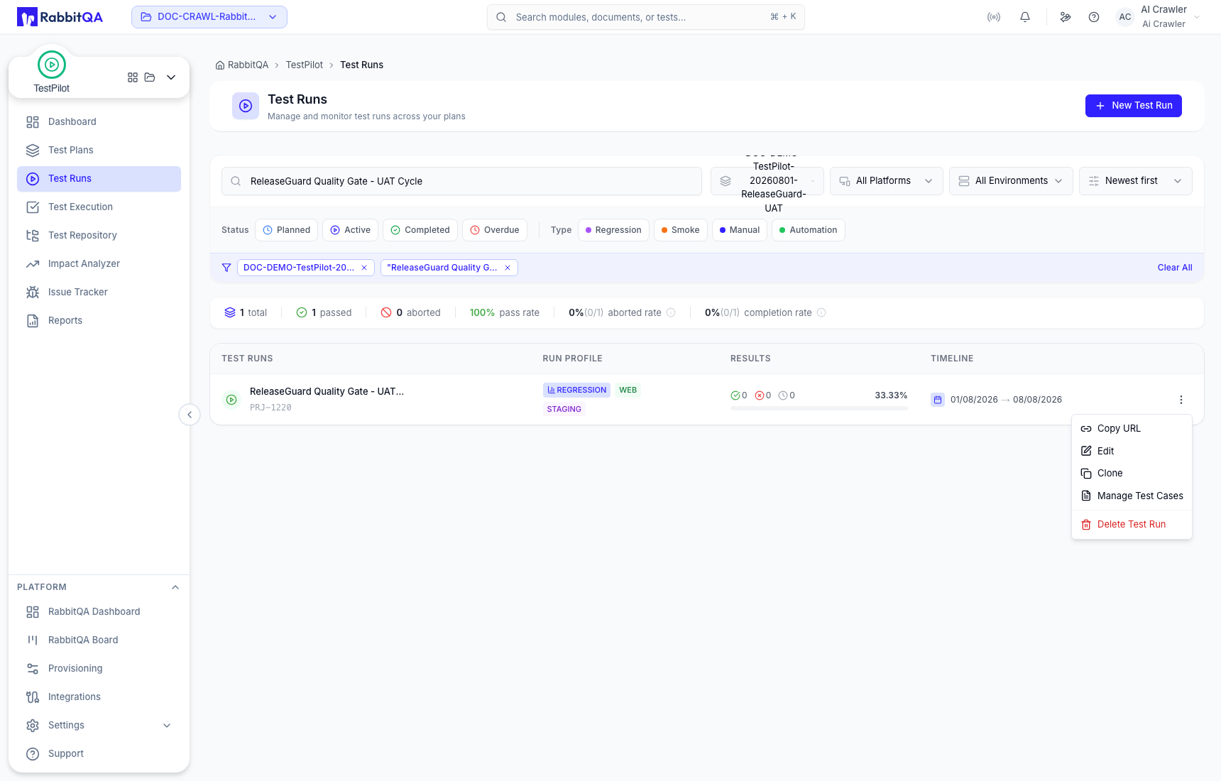The height and width of the screenshot is (781, 1221).
Task: Click the Test Runs header play icon
Action: click(246, 106)
